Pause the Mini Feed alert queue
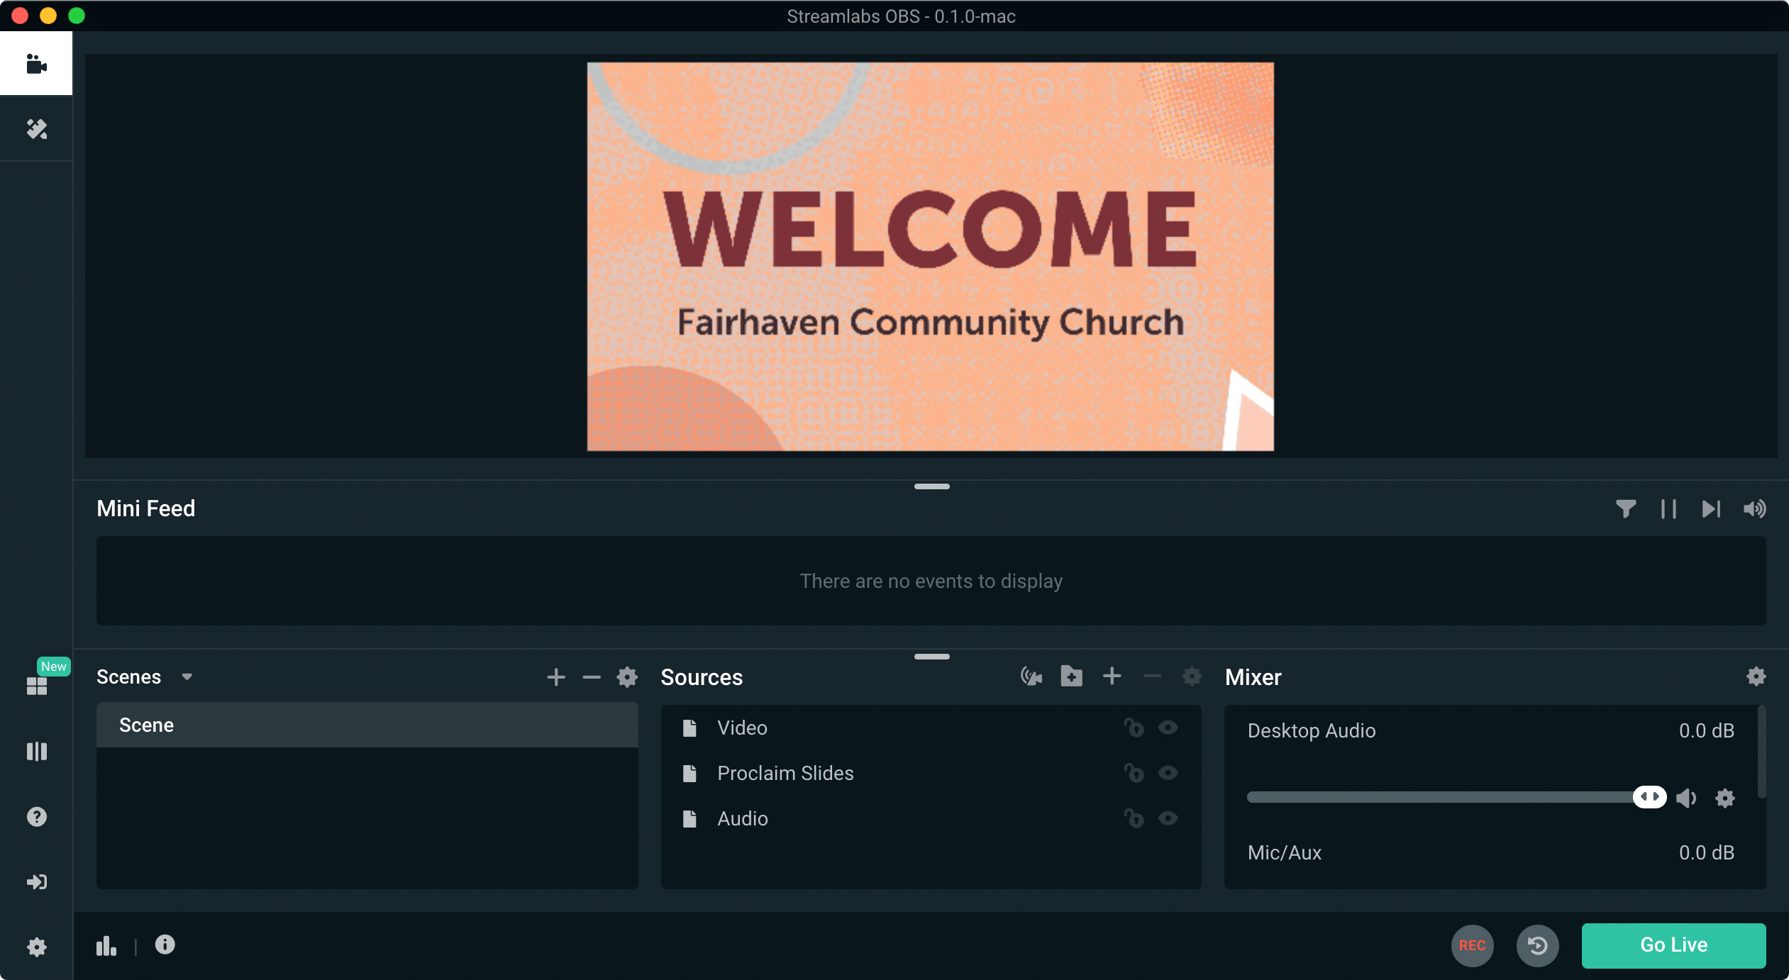1789x980 pixels. (x=1668, y=508)
